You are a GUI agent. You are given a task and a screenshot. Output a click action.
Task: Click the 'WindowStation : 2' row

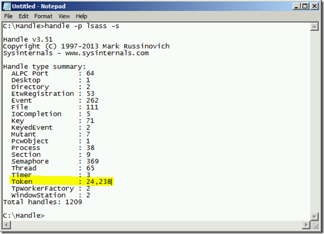tap(51, 195)
